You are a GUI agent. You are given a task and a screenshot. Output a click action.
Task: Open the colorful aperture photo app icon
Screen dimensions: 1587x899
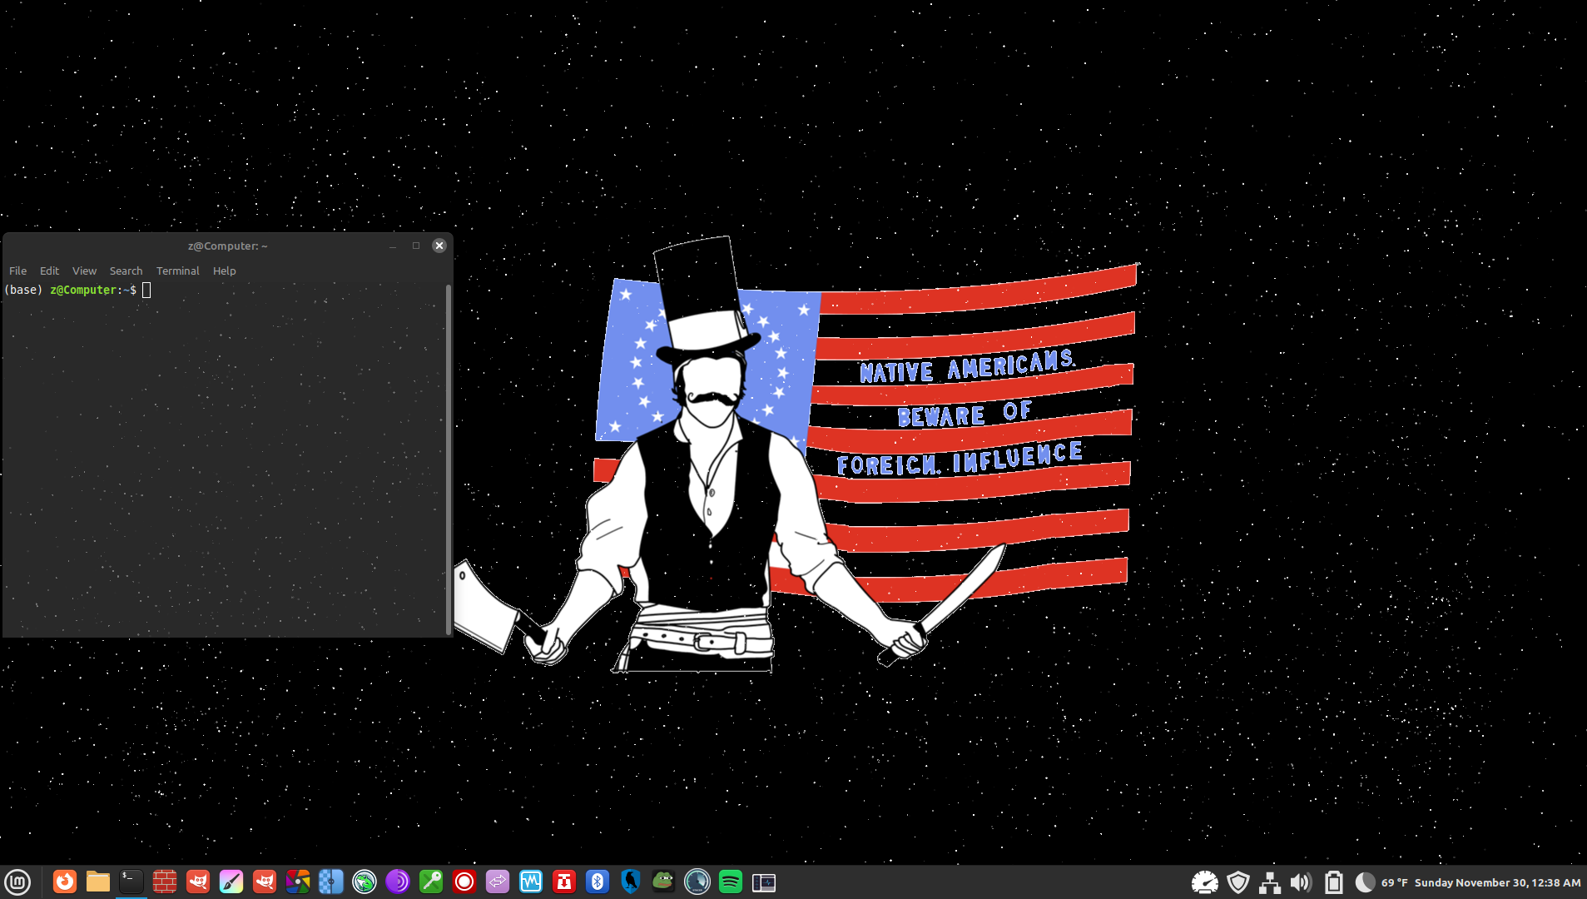pyautogui.click(x=298, y=882)
